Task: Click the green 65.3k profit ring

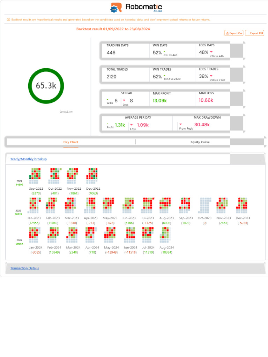Action: coord(46,86)
